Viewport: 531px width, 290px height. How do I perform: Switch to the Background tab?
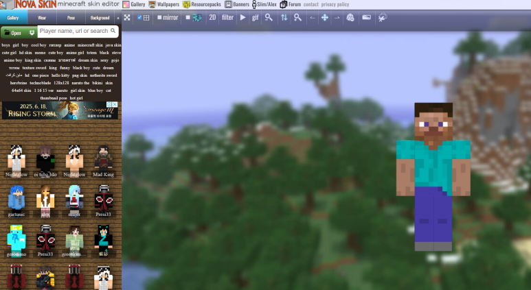pyautogui.click(x=100, y=18)
